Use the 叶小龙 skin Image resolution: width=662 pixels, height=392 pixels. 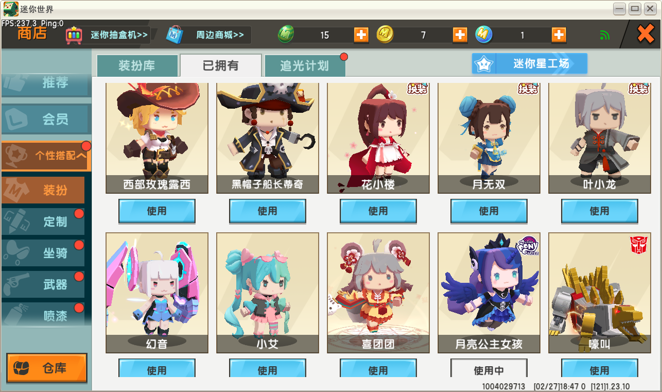[599, 211]
